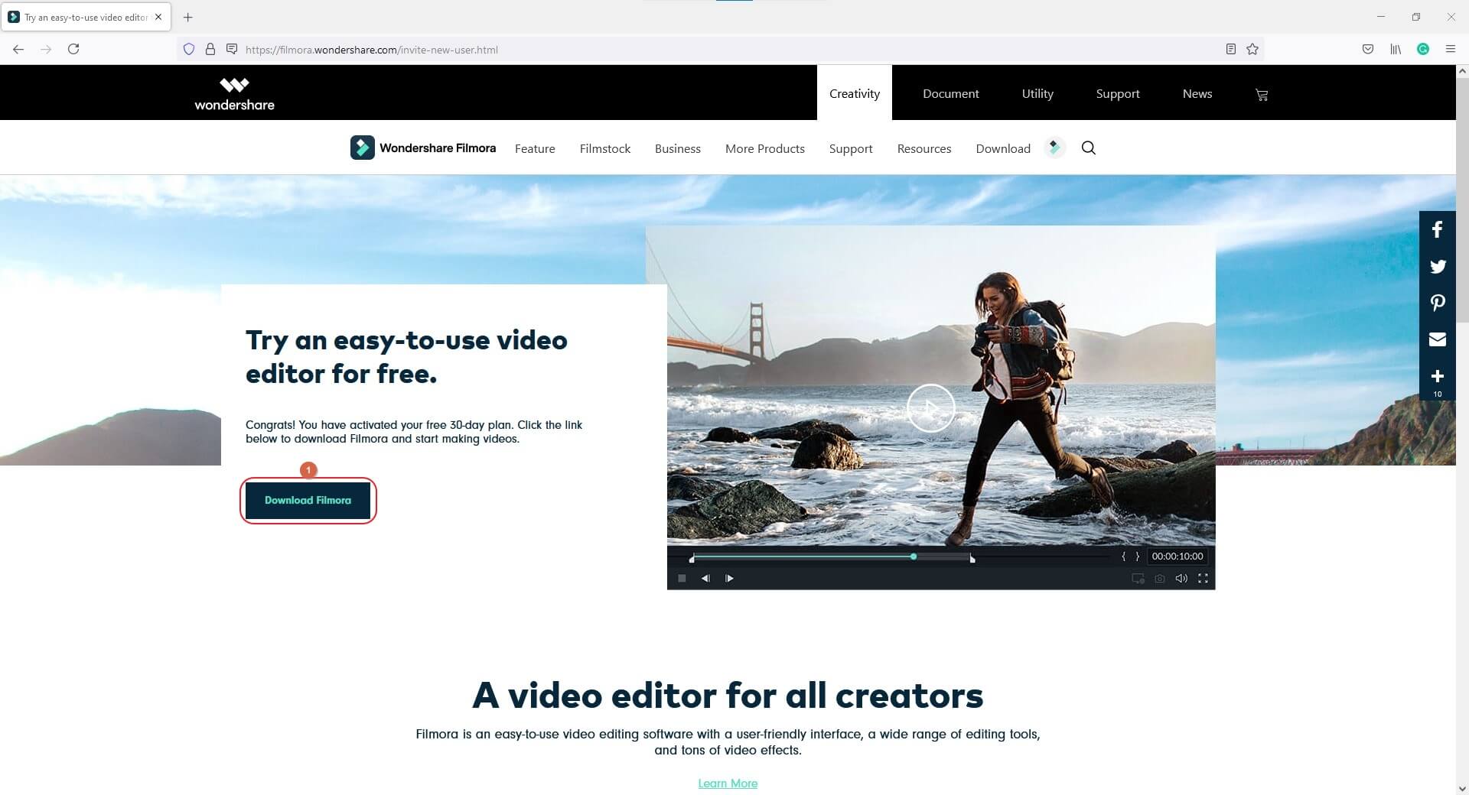Click the teal playhead on progress bar
Image resolution: width=1469 pixels, height=795 pixels.
pos(914,556)
